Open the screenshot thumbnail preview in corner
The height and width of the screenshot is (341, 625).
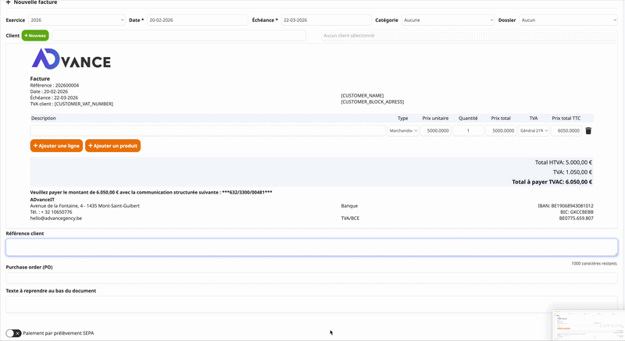586,324
